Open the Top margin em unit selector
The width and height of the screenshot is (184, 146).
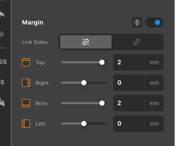coord(154,62)
